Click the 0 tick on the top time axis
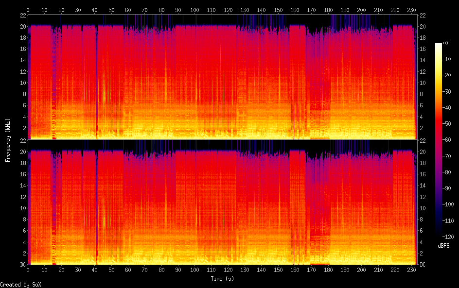The width and height of the screenshot is (459, 288). click(x=28, y=10)
